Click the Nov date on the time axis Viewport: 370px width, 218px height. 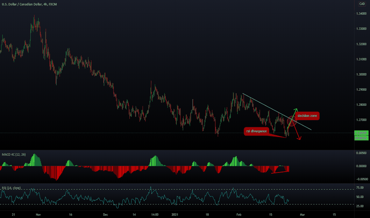[x=38, y=214]
